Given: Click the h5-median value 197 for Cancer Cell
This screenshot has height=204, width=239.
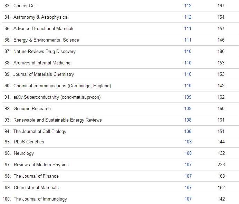Looking at the screenshot, I should click(x=221, y=6).
